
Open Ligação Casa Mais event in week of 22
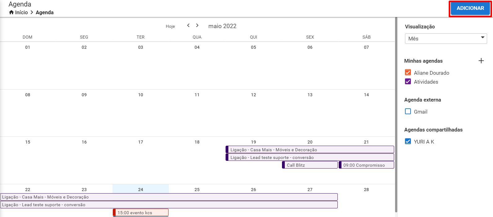pyautogui.click(x=169, y=197)
